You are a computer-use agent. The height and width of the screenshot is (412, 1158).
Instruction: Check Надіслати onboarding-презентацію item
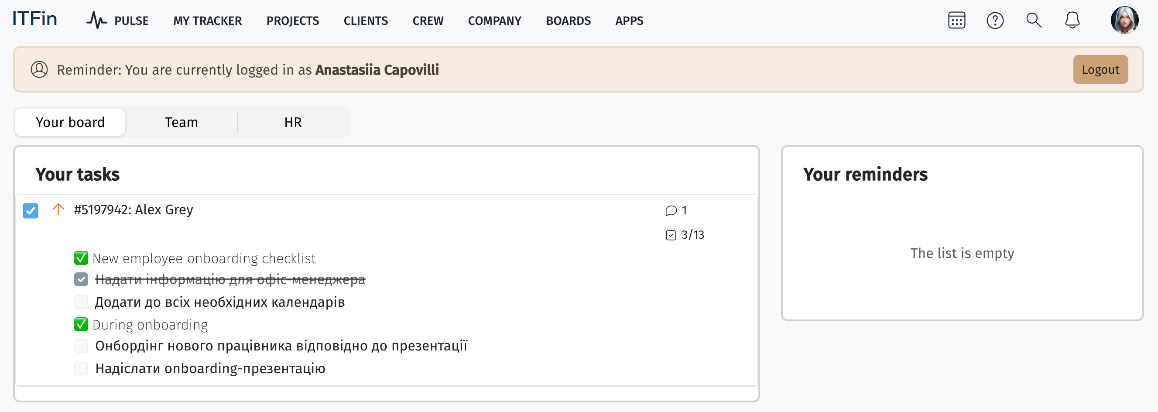[x=81, y=368]
